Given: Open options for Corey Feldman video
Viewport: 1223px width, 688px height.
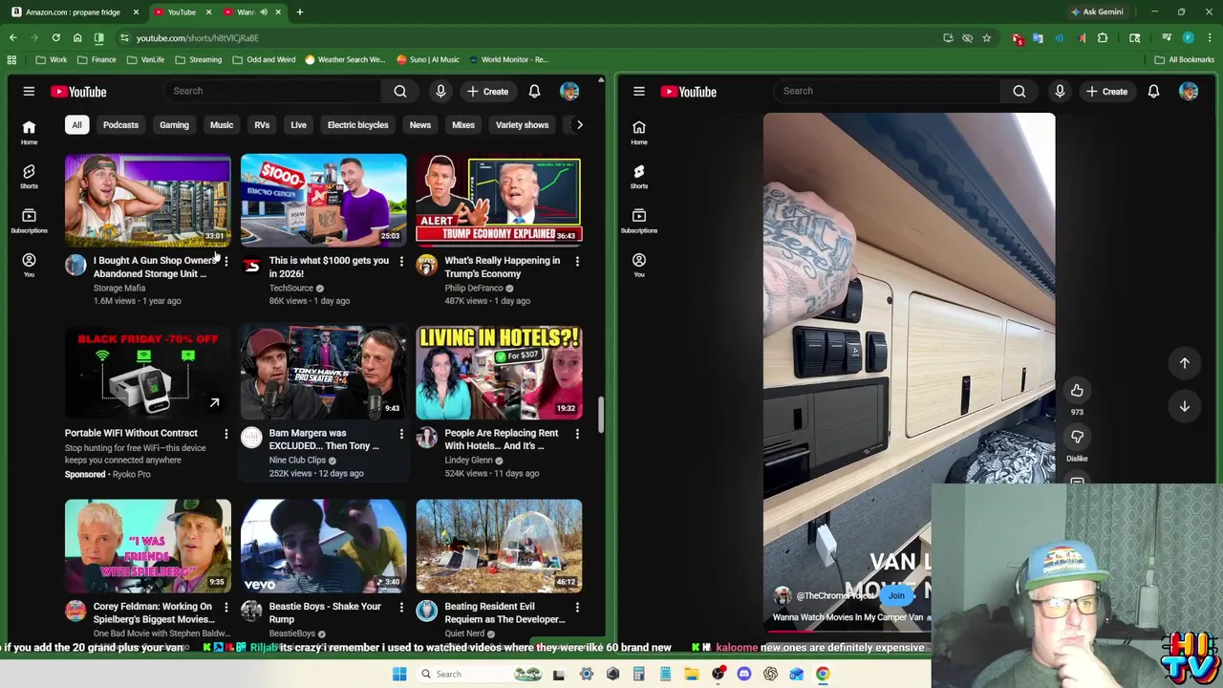Looking at the screenshot, I should coord(225,607).
